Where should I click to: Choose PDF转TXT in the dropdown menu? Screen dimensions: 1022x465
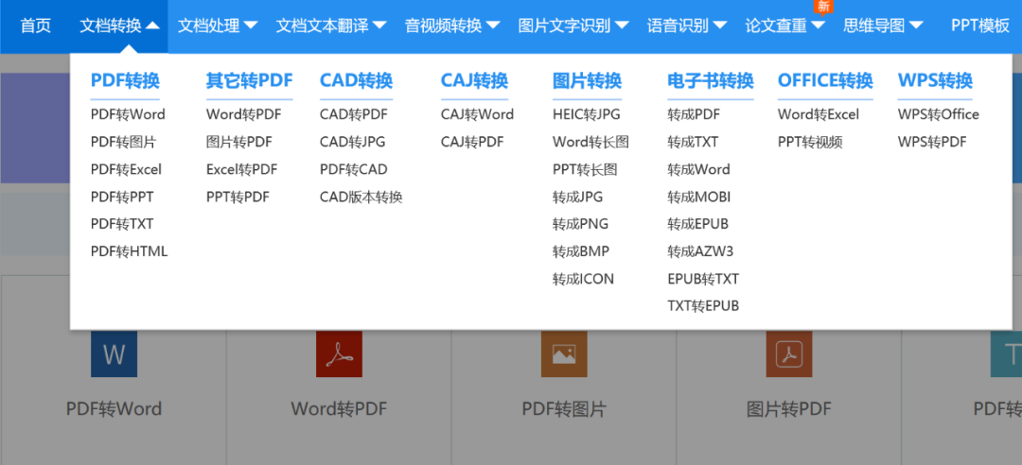pos(122,224)
